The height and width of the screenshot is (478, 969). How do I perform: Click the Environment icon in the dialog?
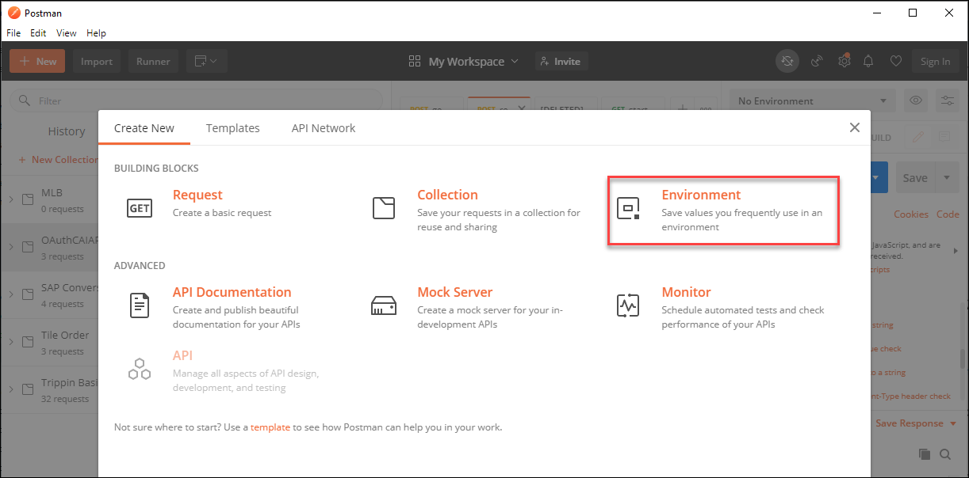pyautogui.click(x=628, y=207)
